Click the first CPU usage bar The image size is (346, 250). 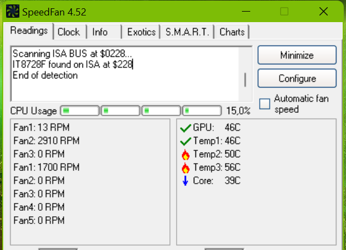80,111
